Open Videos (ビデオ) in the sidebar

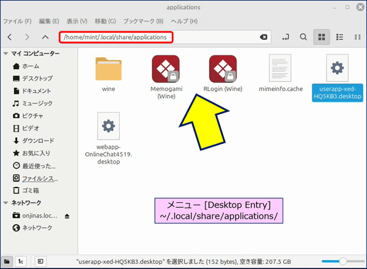(26, 128)
